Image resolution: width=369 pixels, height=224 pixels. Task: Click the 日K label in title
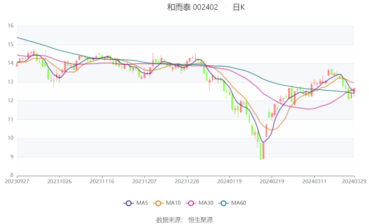(x=239, y=7)
